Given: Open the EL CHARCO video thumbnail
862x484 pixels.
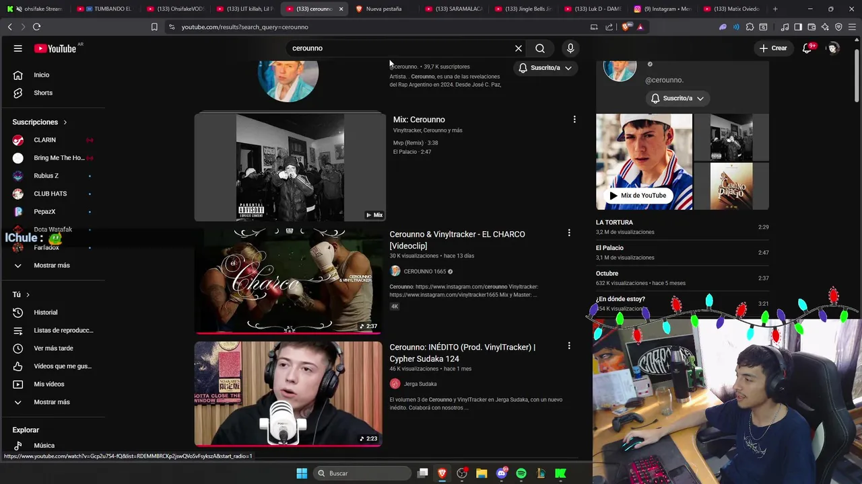Looking at the screenshot, I should click(288, 280).
